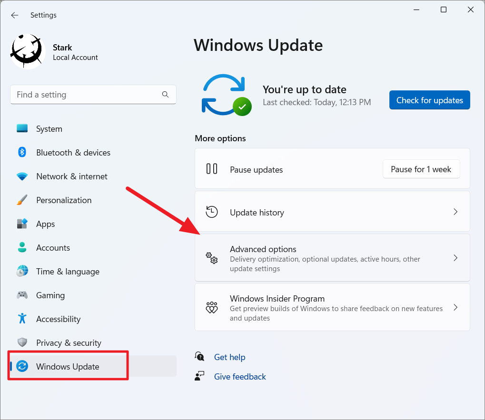Click the Accounts person icon

[x=22, y=247]
